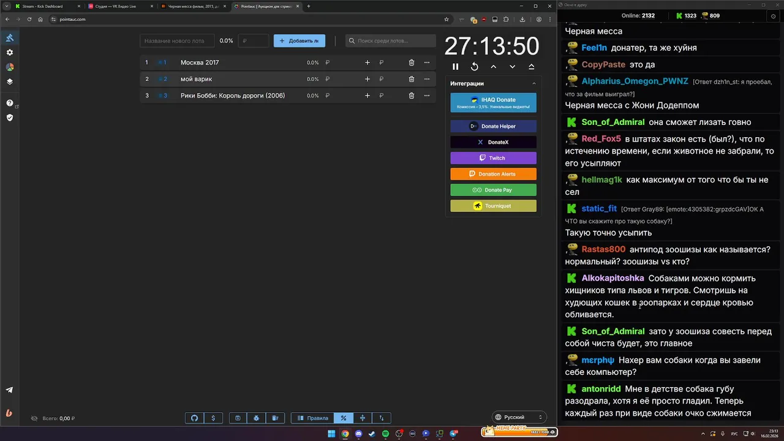Screen dimensions: 784x441
Task: Click Spotify icon in Windows taskbar
Action: [385, 434]
